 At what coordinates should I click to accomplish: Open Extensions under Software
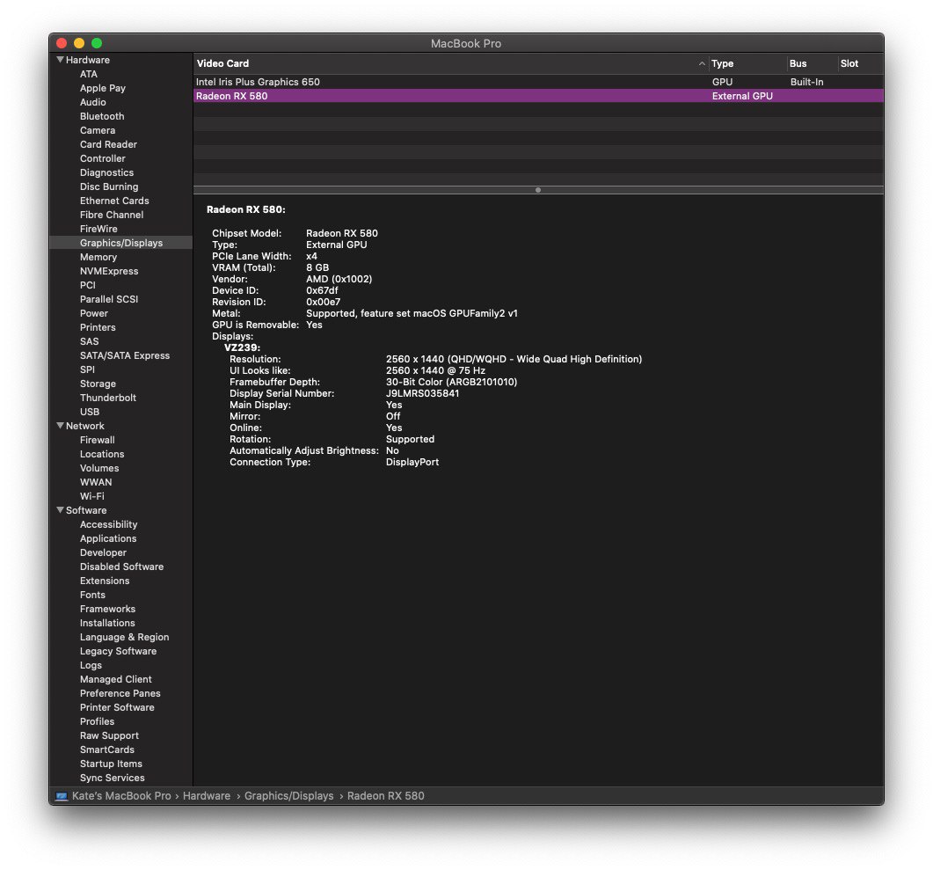(x=104, y=581)
